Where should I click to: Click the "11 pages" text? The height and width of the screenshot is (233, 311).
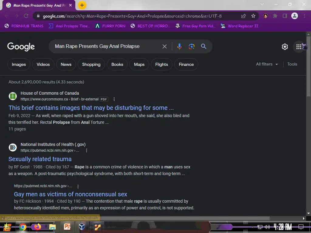coord(17,129)
